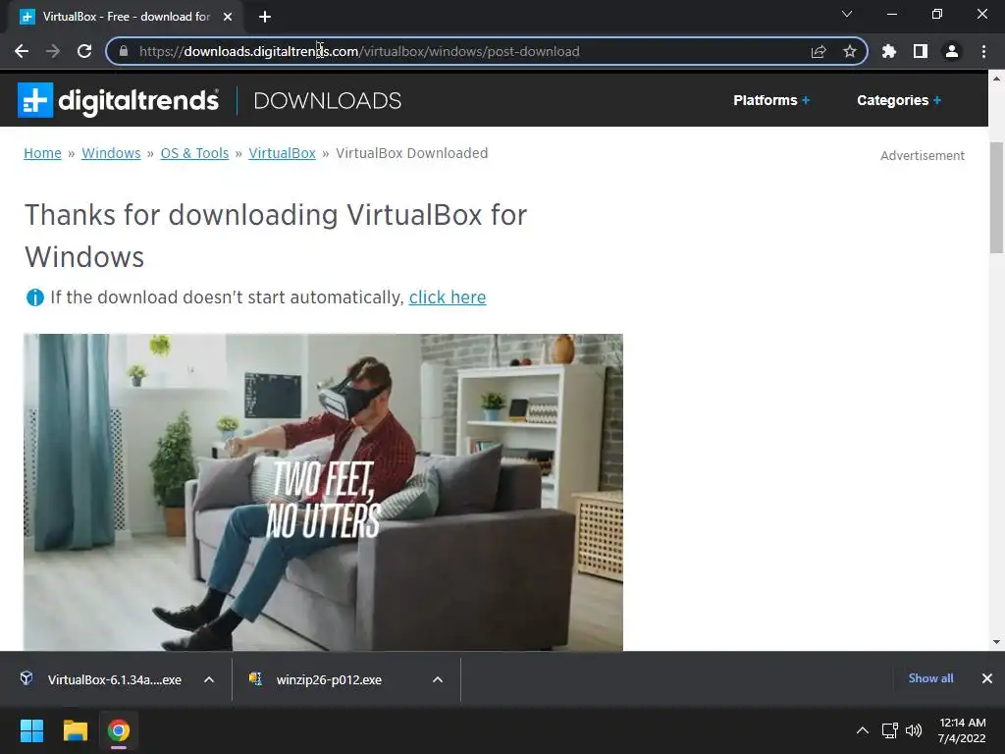Viewport: 1005px width, 754px height.
Task: Click the 'click here' download link
Action: pyautogui.click(x=448, y=297)
